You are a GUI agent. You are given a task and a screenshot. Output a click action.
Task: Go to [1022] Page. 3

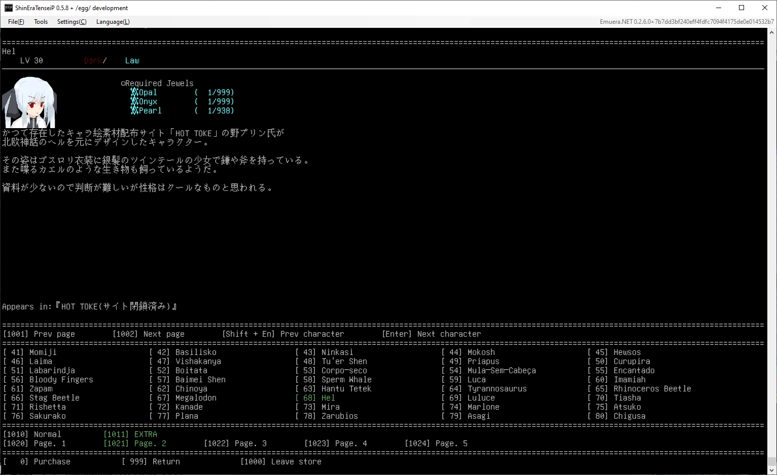tap(235, 444)
